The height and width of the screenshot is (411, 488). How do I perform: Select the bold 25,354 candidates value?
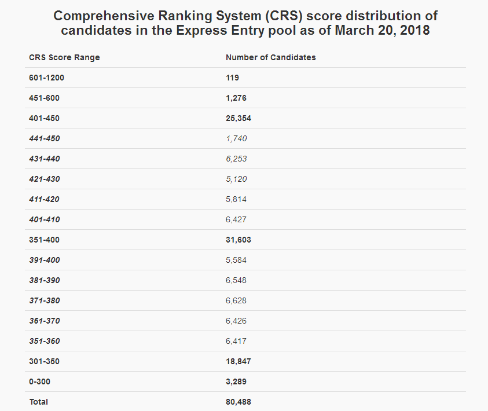(x=238, y=118)
